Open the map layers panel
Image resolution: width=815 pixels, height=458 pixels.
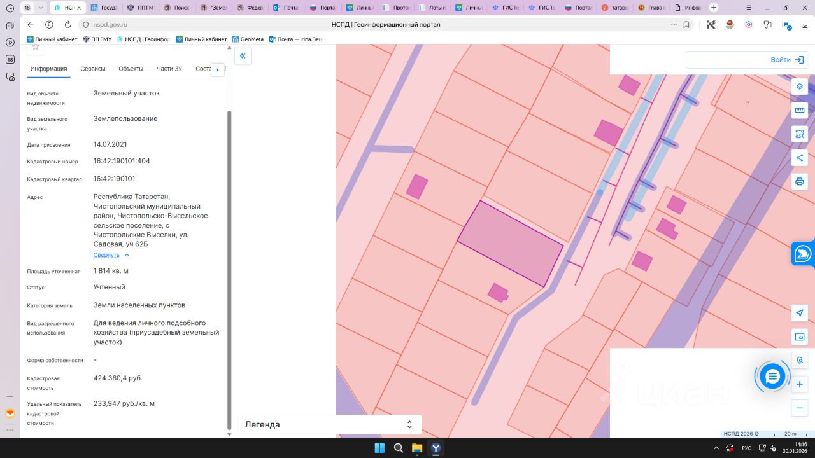click(x=800, y=87)
